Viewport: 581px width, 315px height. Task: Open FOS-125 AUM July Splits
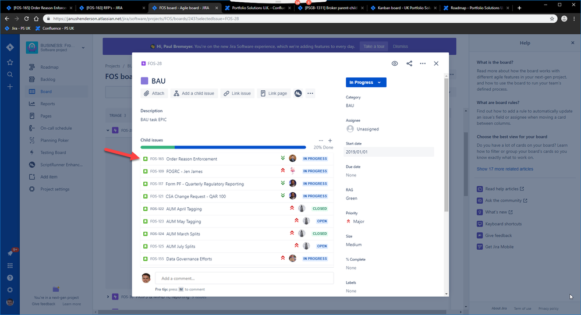[237, 246]
